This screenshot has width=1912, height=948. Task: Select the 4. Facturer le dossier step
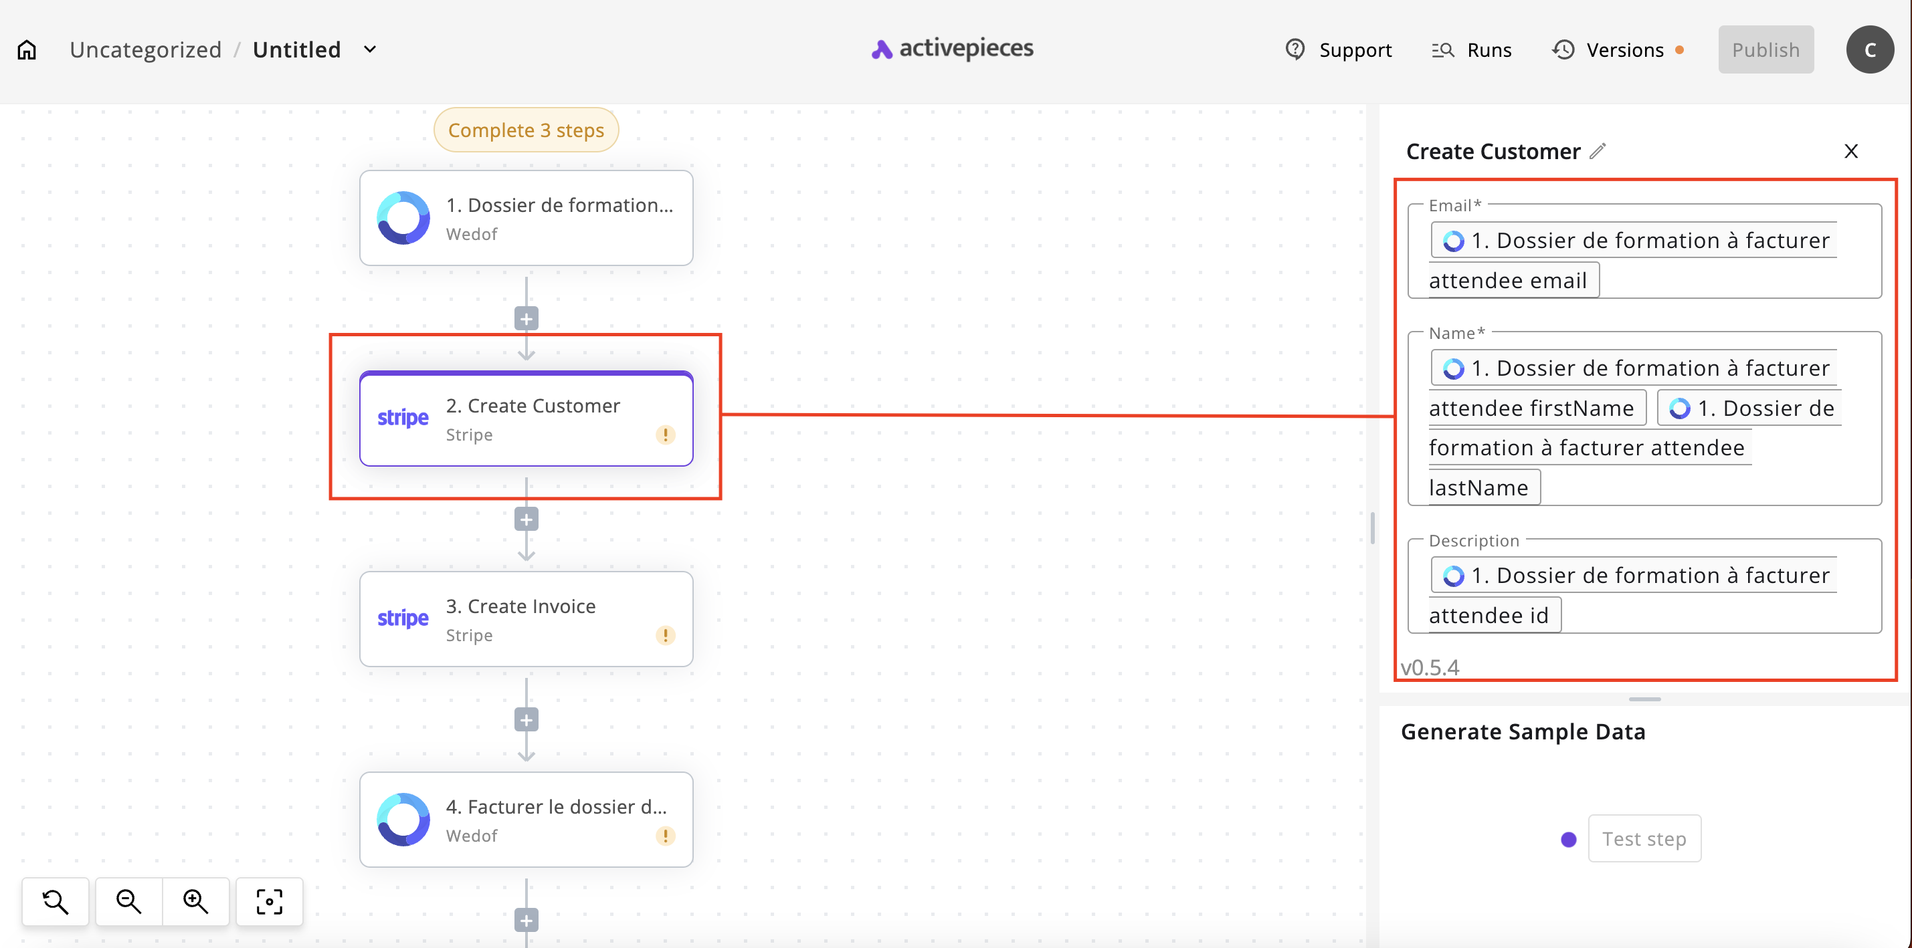point(527,820)
